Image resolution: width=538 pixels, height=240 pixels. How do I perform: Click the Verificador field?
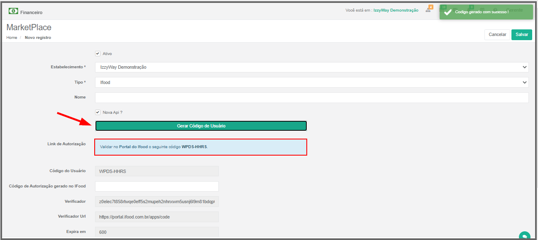click(x=157, y=202)
